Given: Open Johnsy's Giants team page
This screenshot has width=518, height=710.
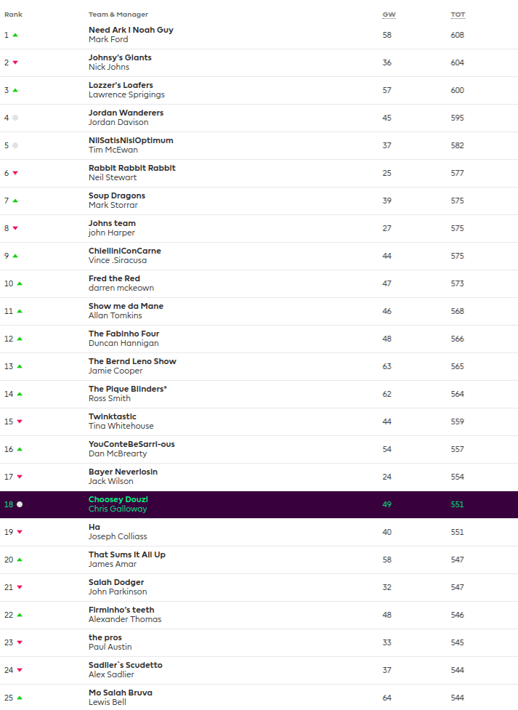Looking at the screenshot, I should click(x=120, y=57).
